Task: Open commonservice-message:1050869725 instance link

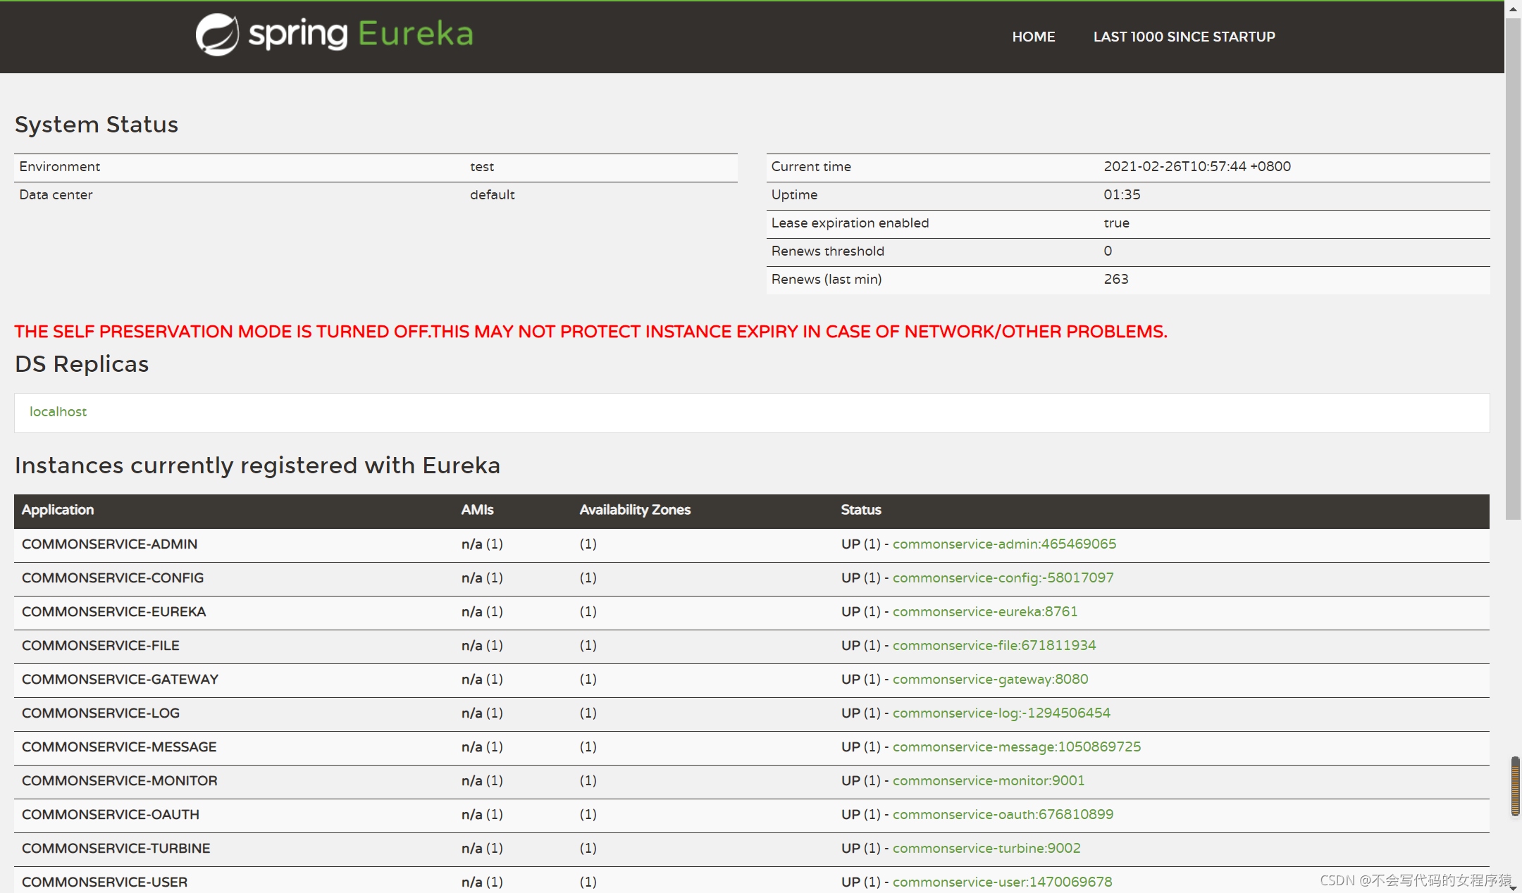Action: coord(1016,747)
